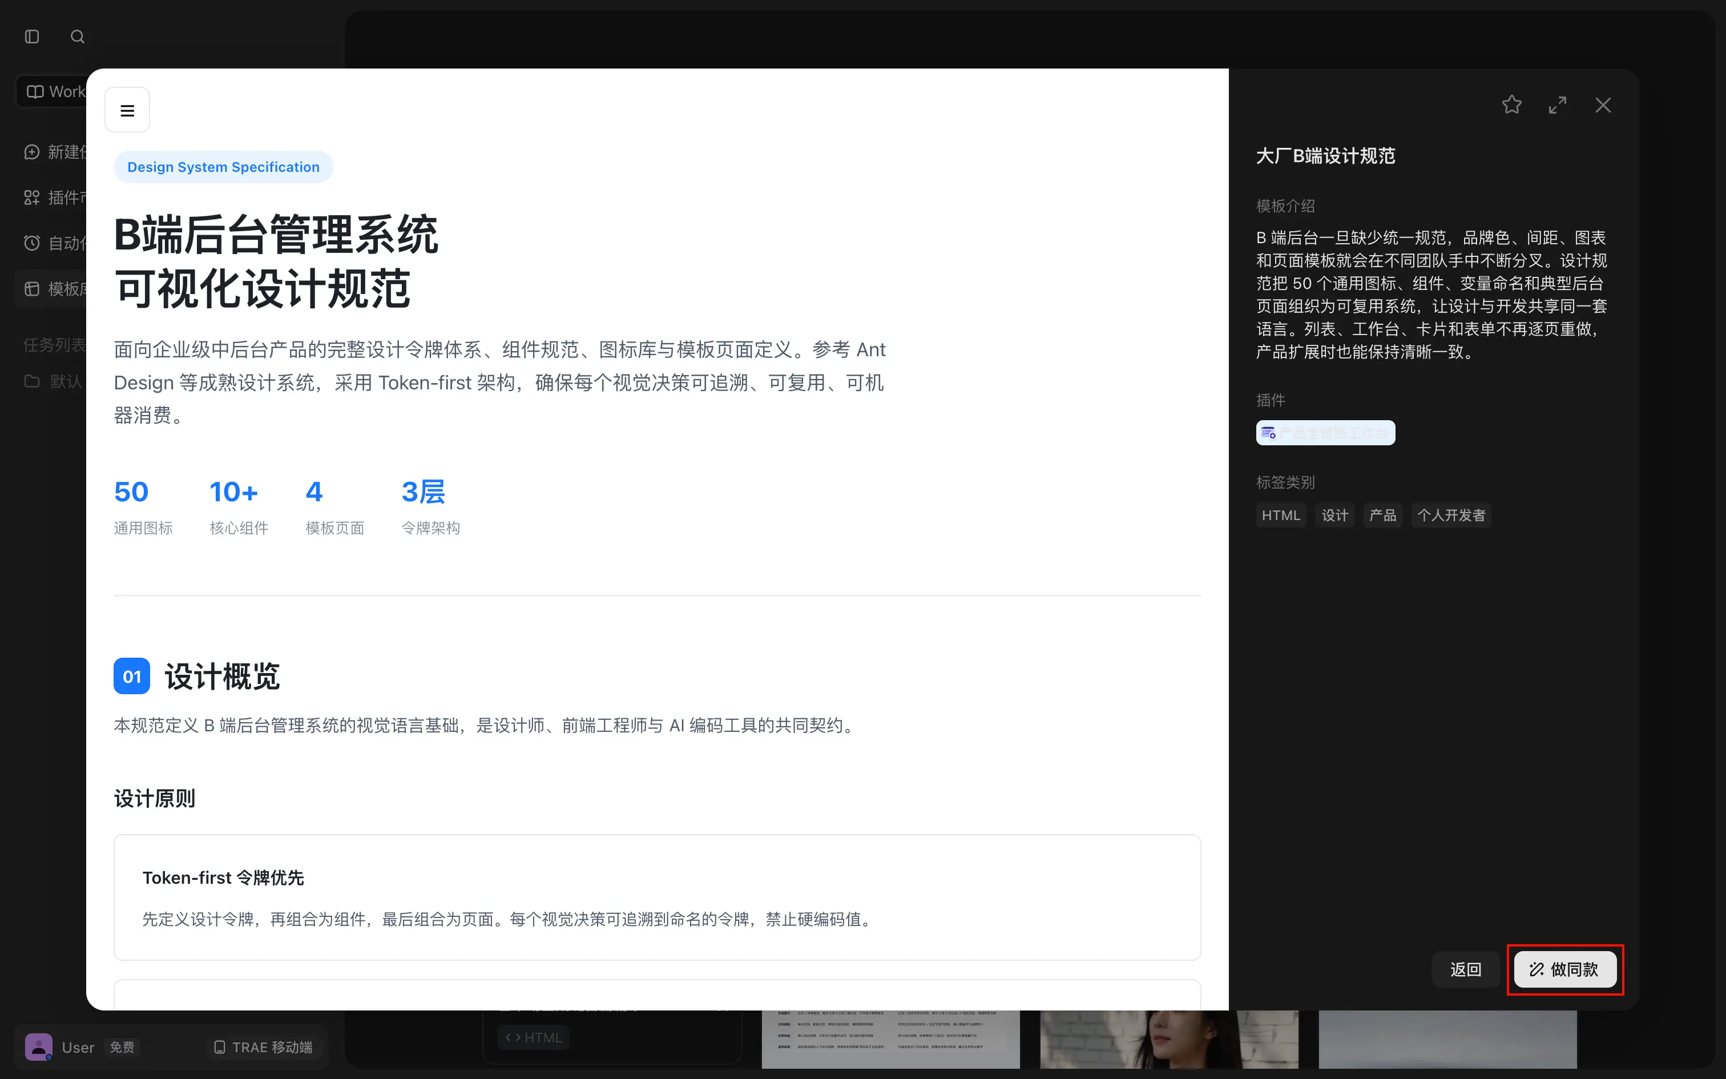Select the 设计 tag chip
Viewport: 1726px width, 1079px height.
tap(1334, 515)
